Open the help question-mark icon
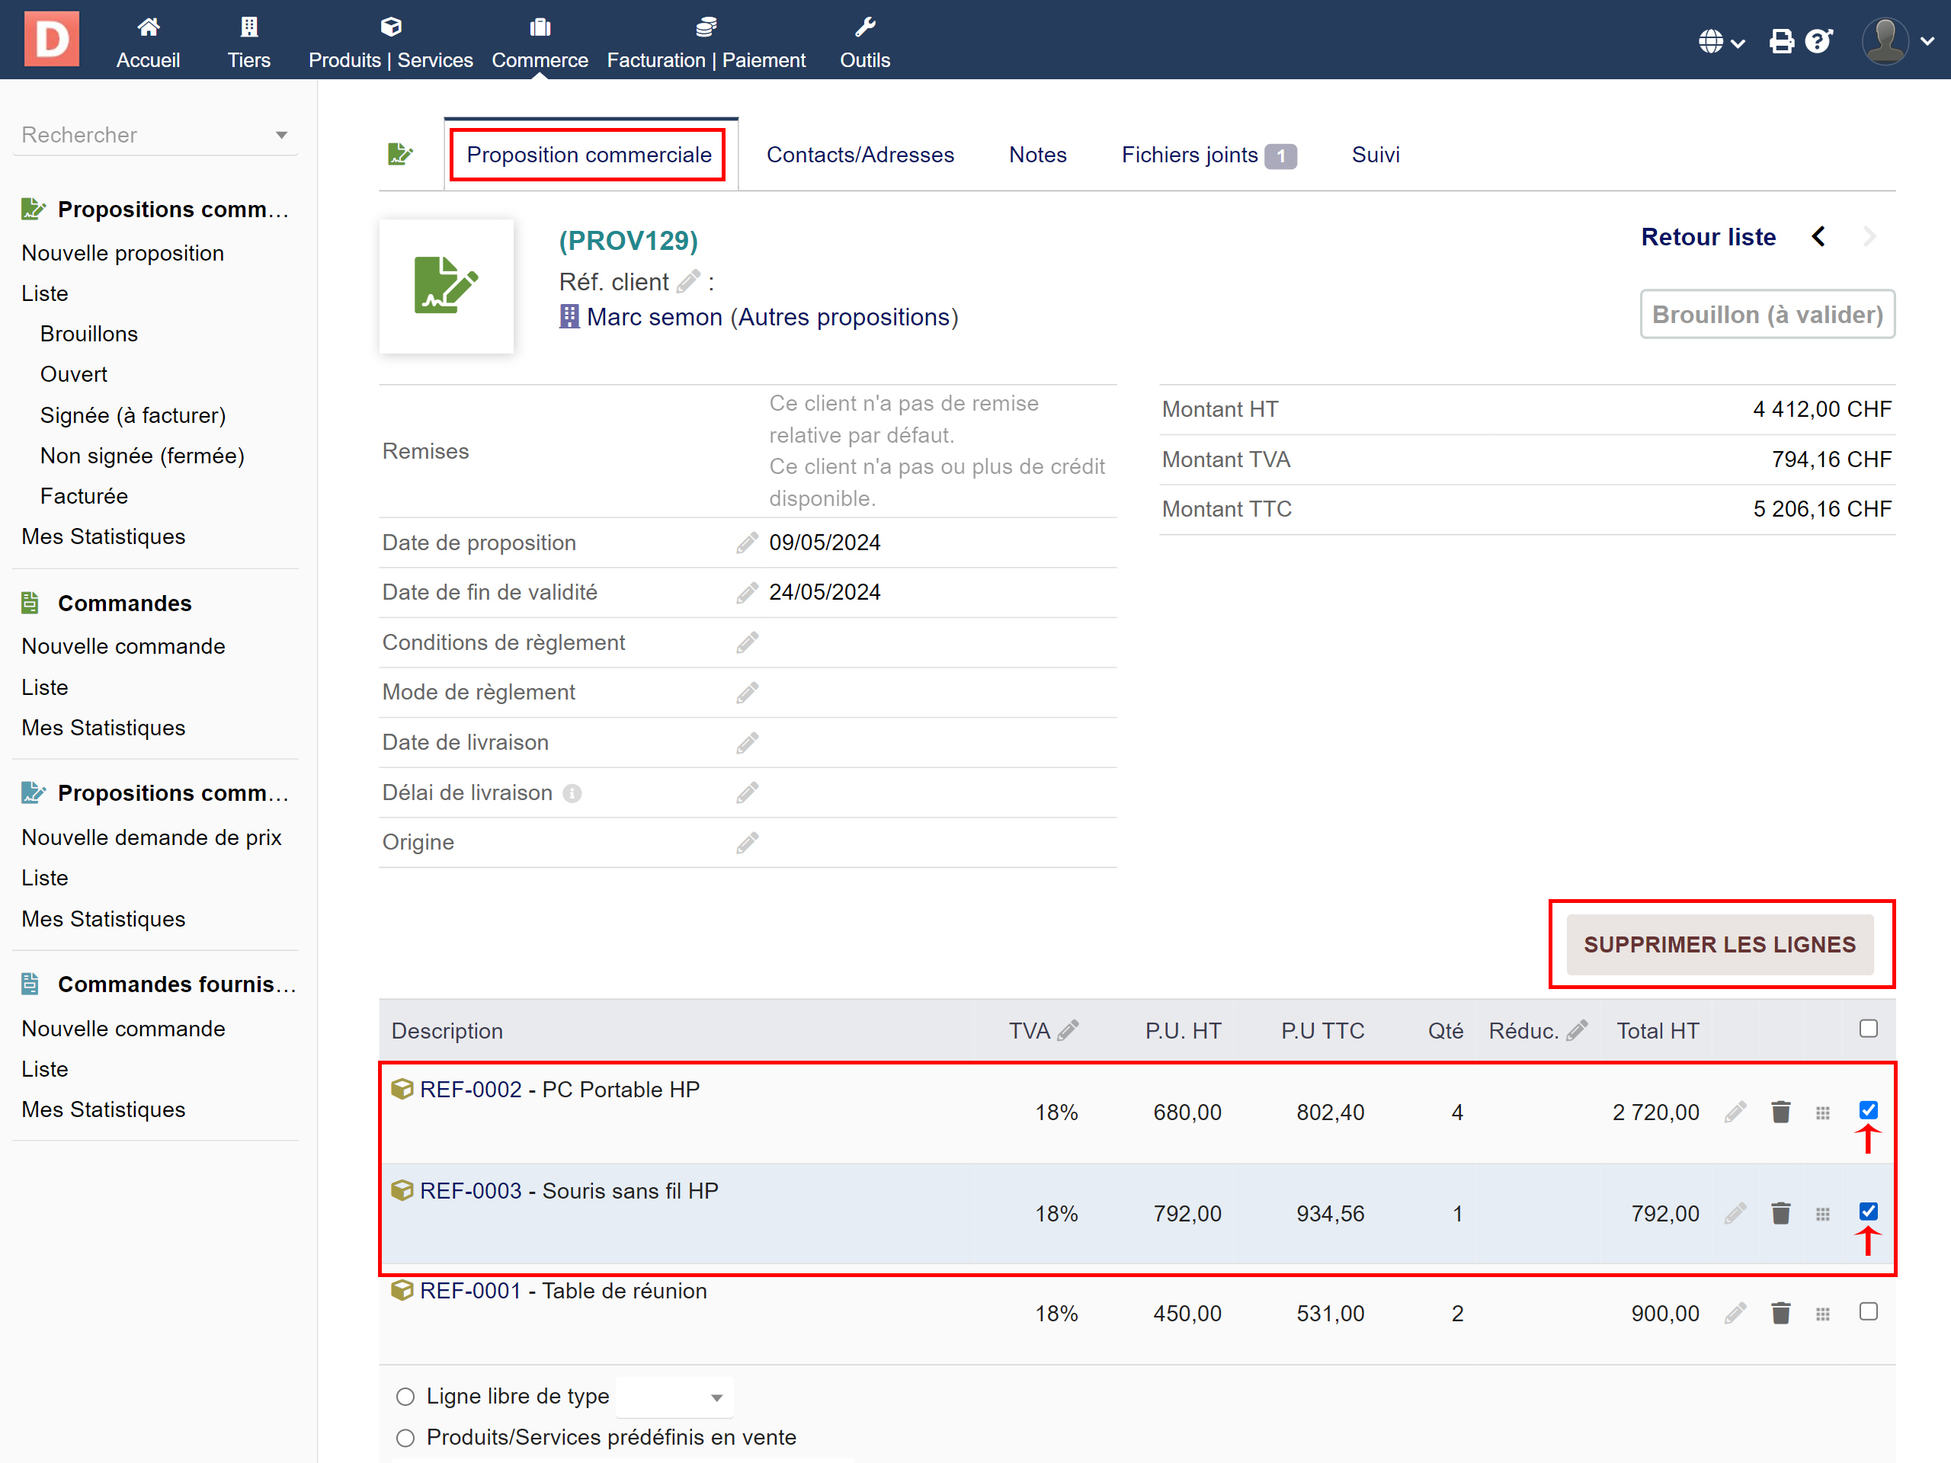1951x1463 pixels. pos(1818,41)
